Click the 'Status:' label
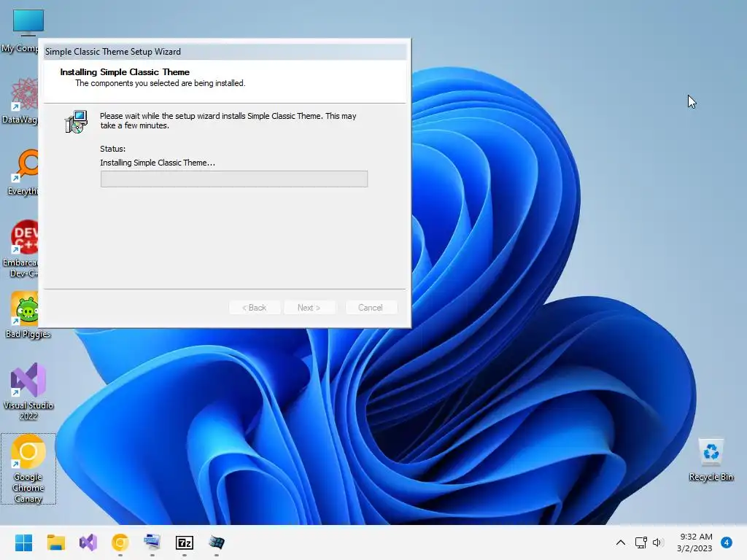 [x=113, y=149]
